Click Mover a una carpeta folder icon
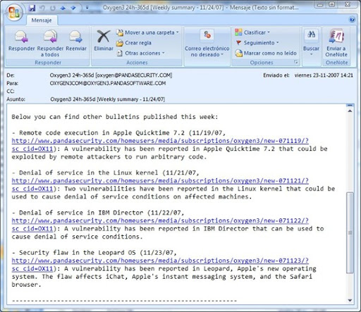This screenshot has height=312, width=361. click(x=120, y=32)
